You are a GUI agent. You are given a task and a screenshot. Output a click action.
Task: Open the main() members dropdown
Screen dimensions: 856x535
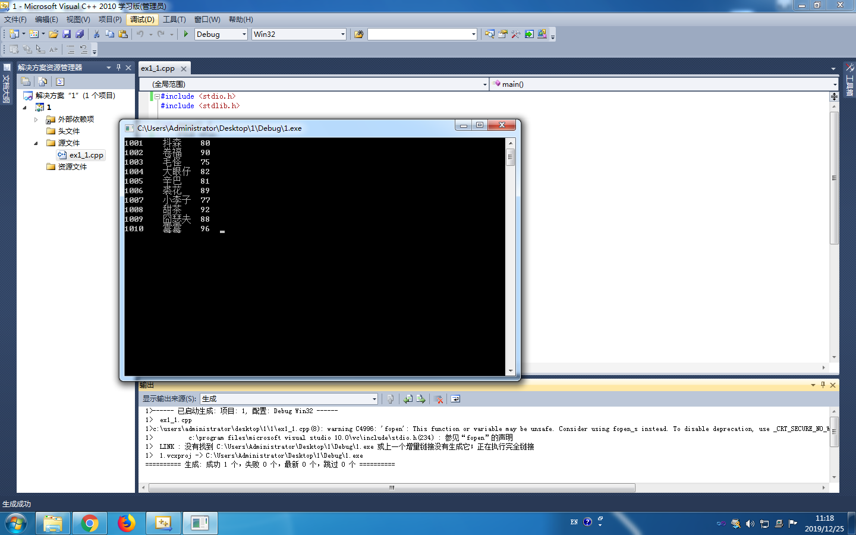click(835, 84)
